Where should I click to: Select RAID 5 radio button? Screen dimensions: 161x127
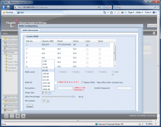[x=86, y=72]
